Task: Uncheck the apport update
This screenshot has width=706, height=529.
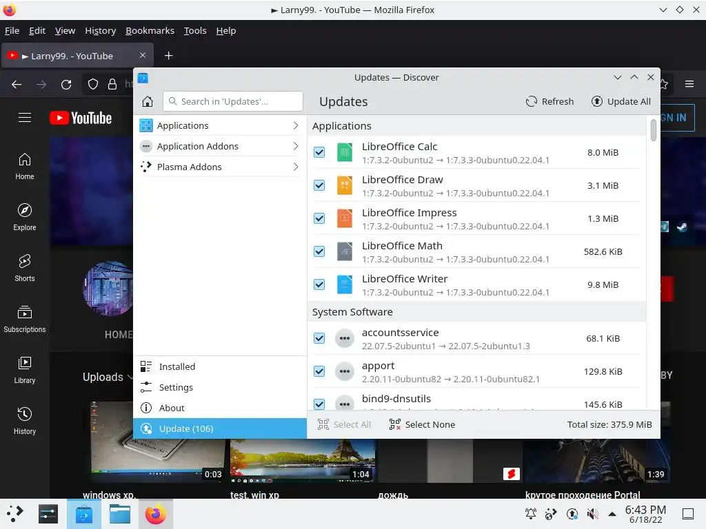Action: click(319, 371)
